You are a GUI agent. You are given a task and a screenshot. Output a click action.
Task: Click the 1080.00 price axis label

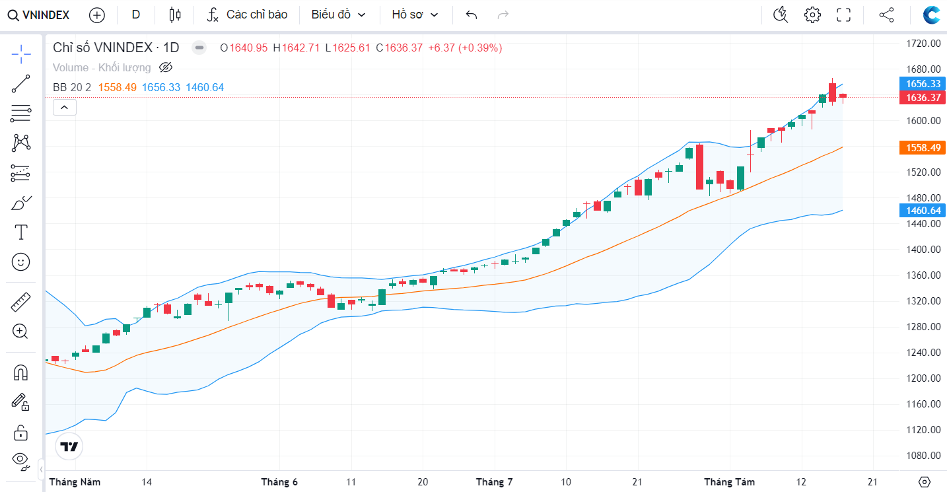(x=923, y=455)
